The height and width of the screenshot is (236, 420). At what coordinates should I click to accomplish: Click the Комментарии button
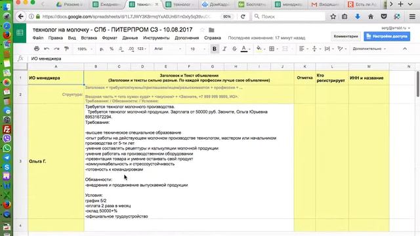tap(346, 36)
